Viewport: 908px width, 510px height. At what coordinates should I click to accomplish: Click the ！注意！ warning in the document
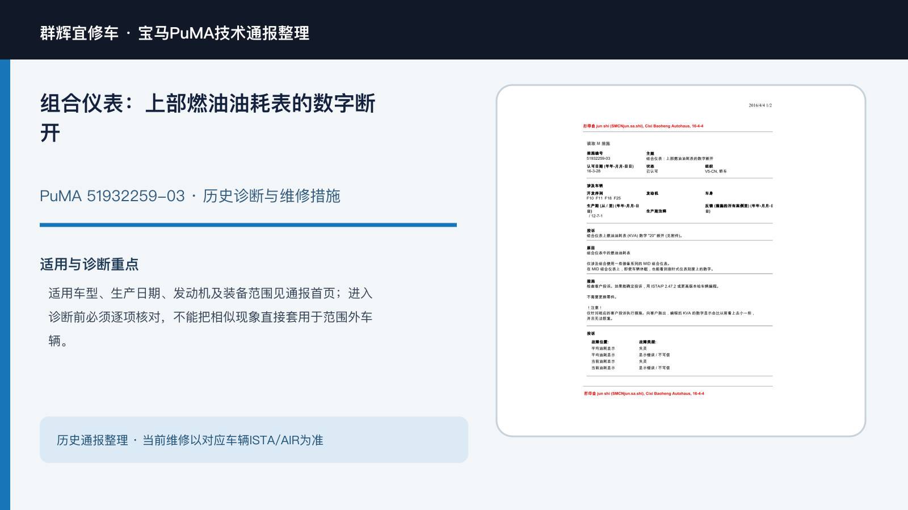[x=594, y=308]
